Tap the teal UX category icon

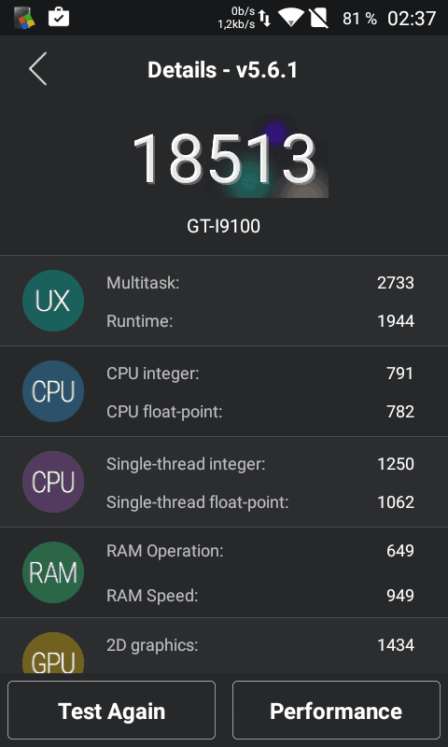(53, 301)
